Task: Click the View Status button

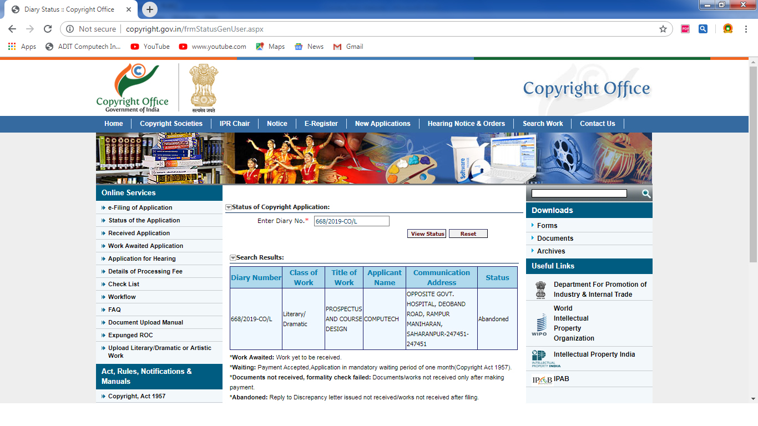Action: coord(427,234)
